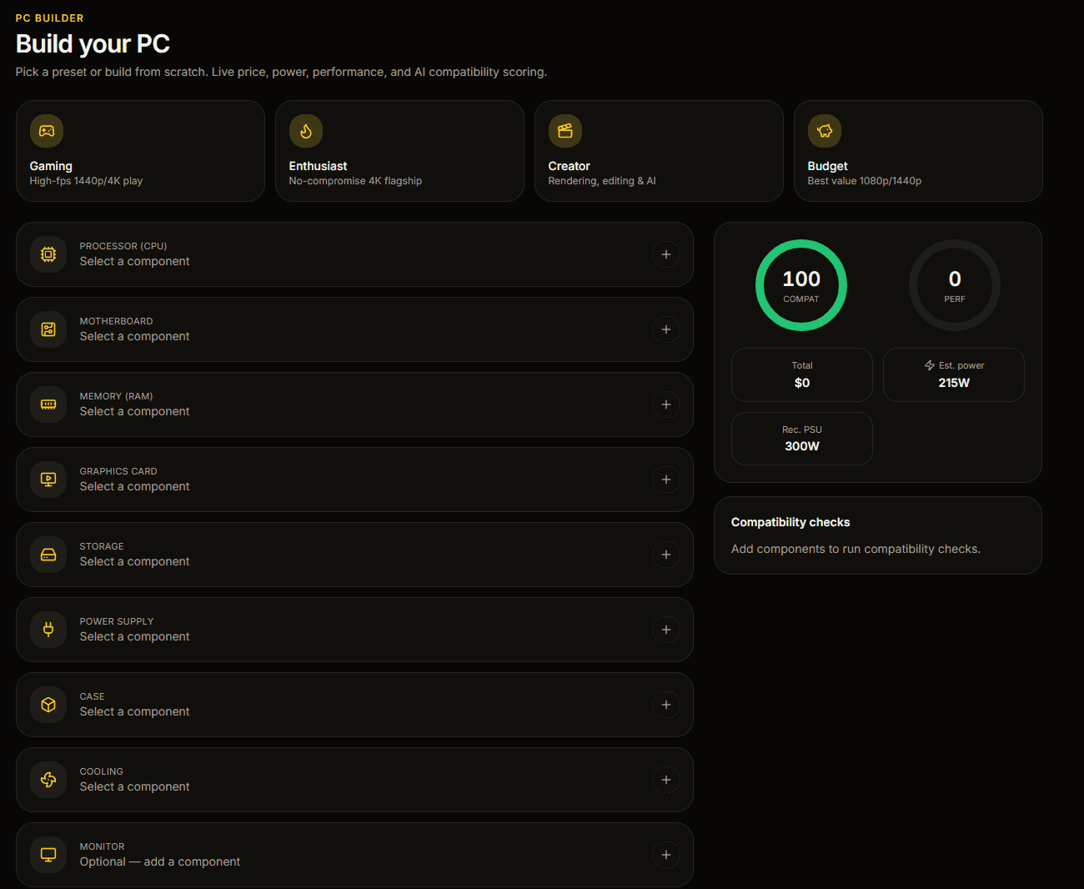The width and height of the screenshot is (1084, 889).
Task: Click the Enthusiast preset flame icon
Action: (x=306, y=131)
